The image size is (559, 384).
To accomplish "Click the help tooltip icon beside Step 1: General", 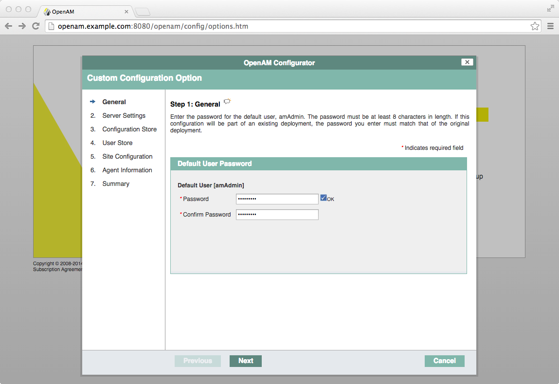I will coord(227,102).
